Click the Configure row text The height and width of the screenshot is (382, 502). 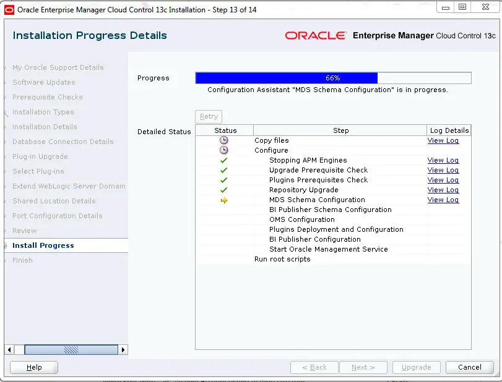click(x=271, y=150)
